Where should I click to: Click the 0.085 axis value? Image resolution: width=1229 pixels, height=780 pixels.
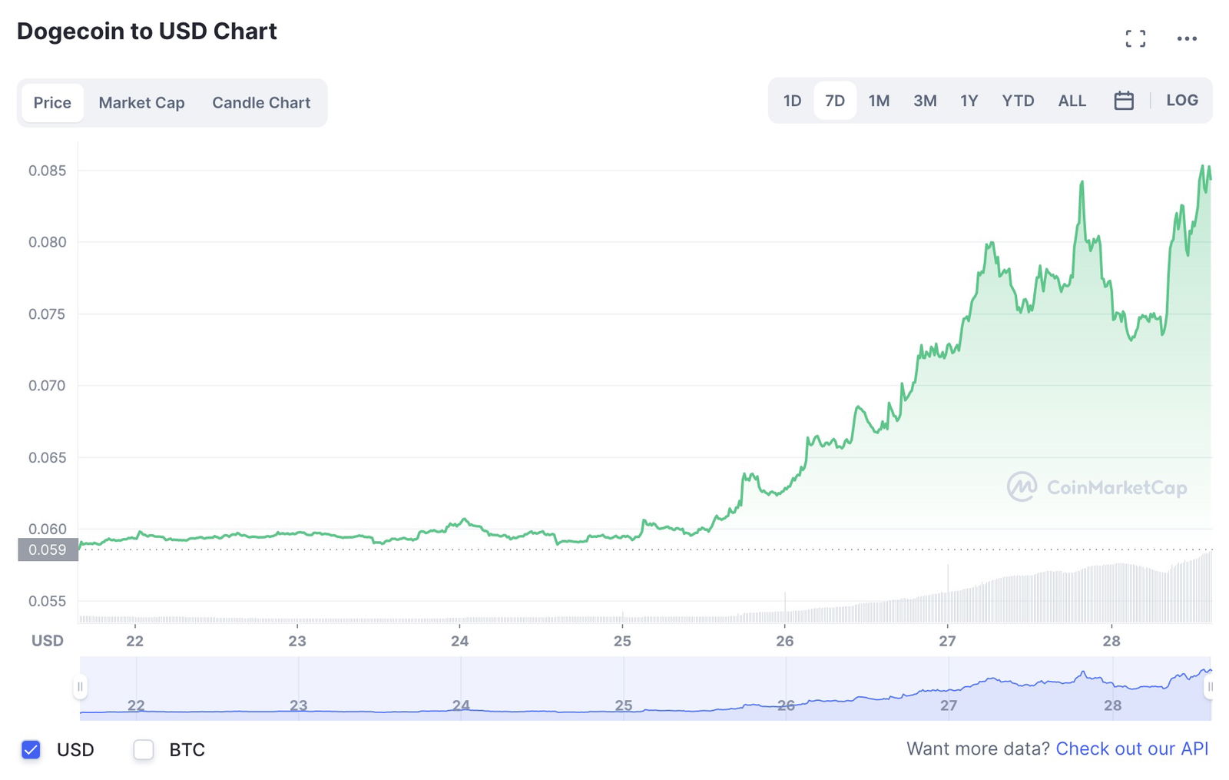click(x=48, y=171)
